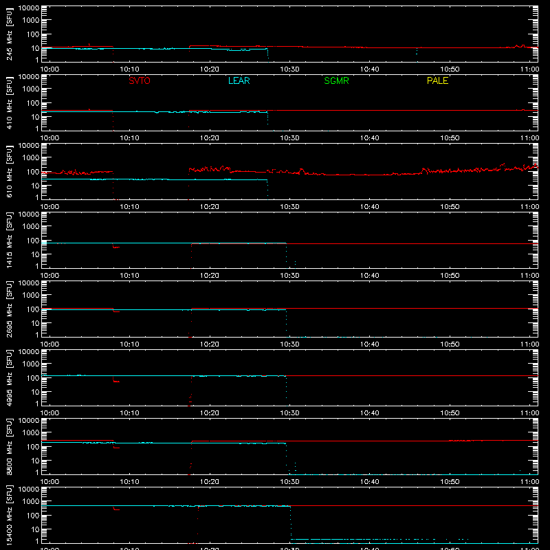
Task: Click 10:40 time label below 4995 MHz panel
Action: (x=370, y=413)
